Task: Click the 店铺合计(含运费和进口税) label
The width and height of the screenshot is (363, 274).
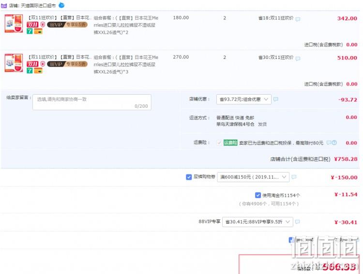Action: coord(300,159)
